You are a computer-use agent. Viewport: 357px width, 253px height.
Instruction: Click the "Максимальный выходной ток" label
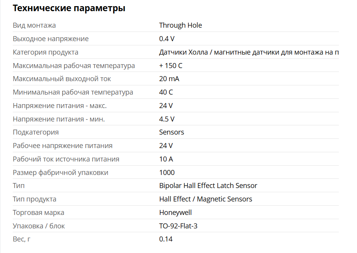[x=62, y=79]
